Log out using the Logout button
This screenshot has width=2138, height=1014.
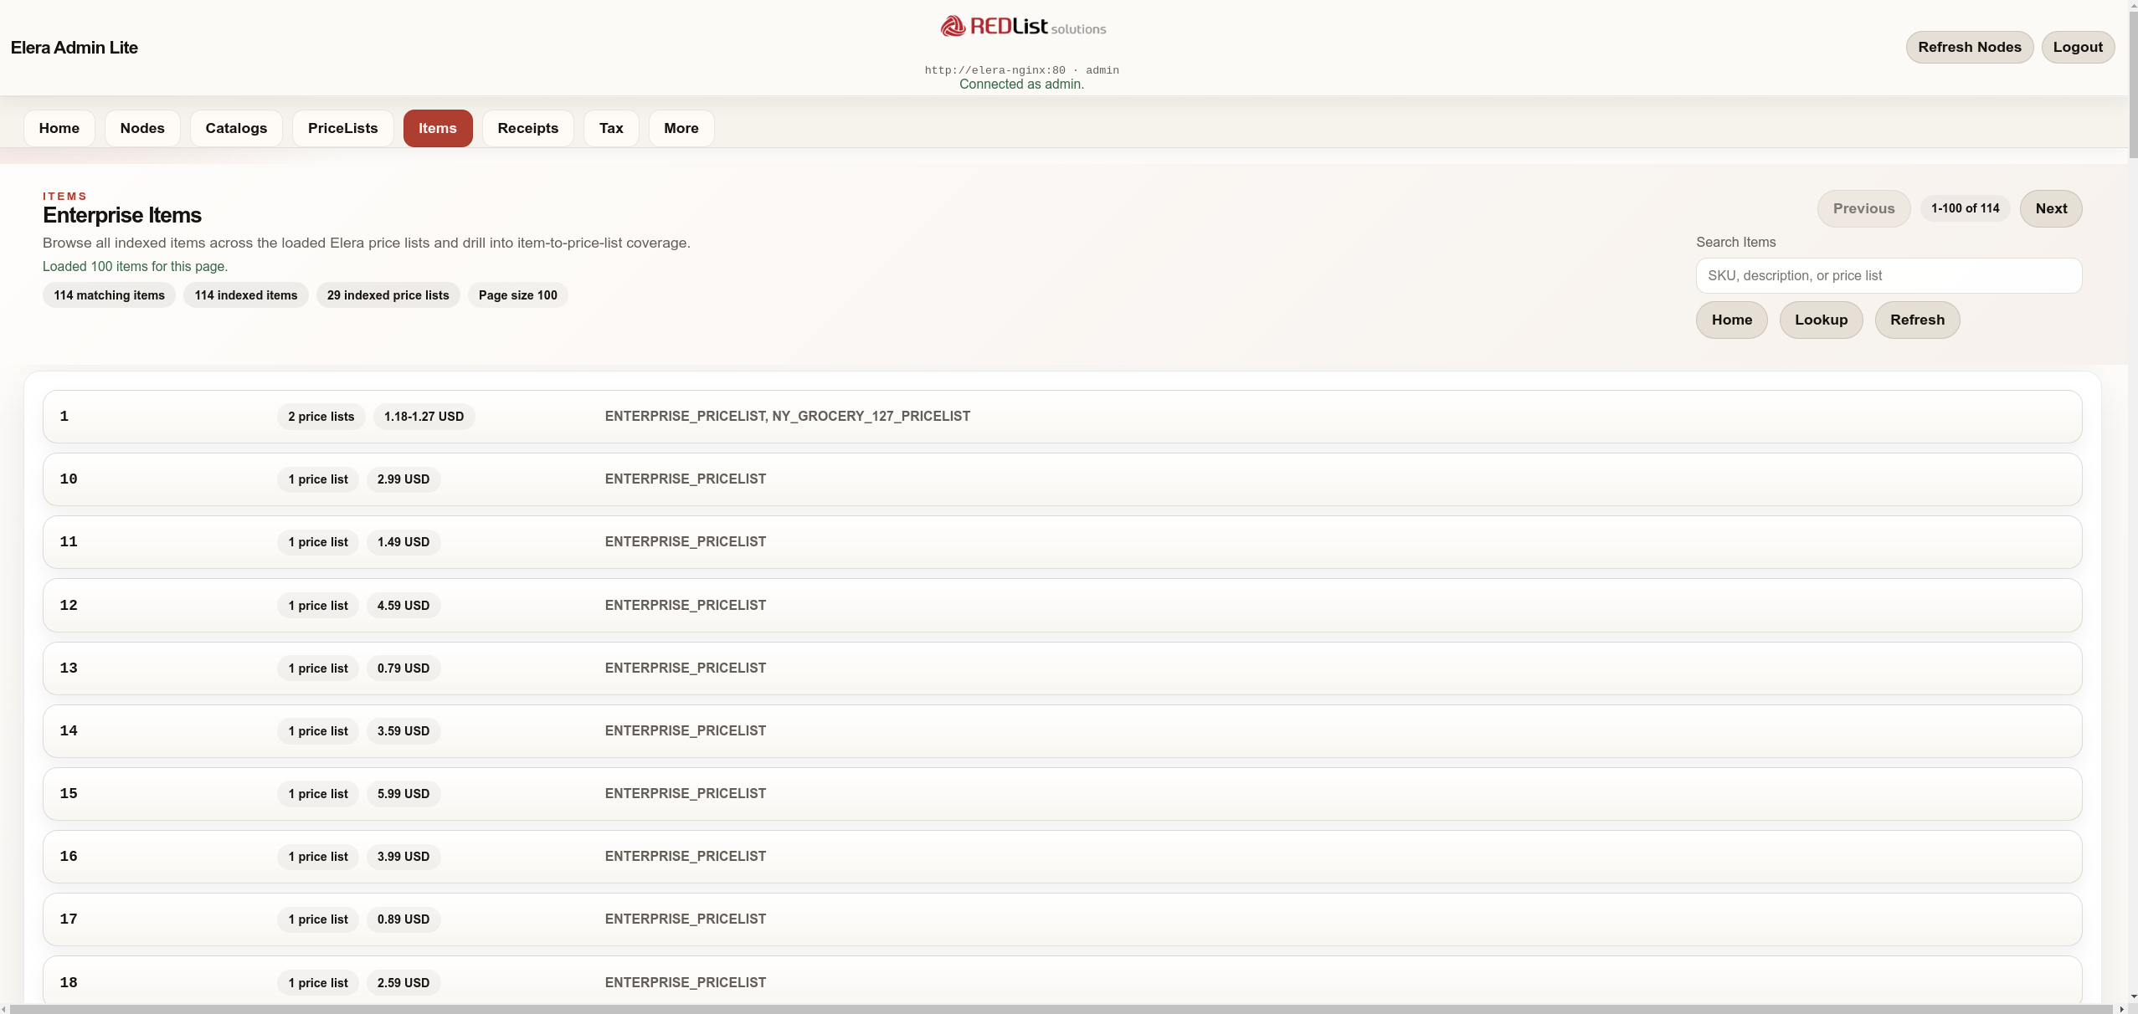pos(2077,47)
